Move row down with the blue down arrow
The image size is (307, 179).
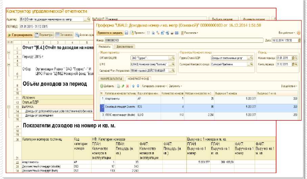pyautogui.click(x=138, y=86)
